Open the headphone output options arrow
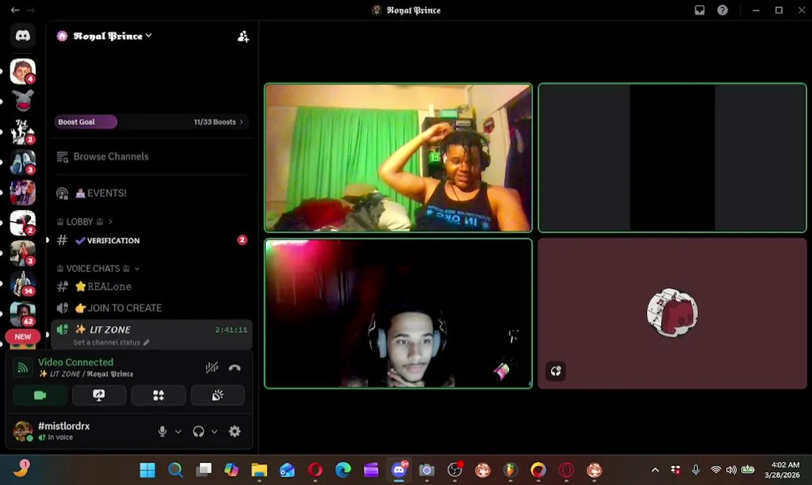 pos(214,432)
